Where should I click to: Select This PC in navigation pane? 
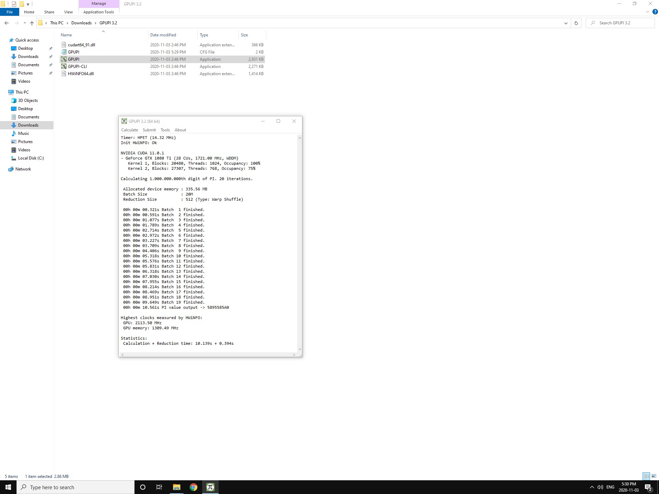[22, 92]
